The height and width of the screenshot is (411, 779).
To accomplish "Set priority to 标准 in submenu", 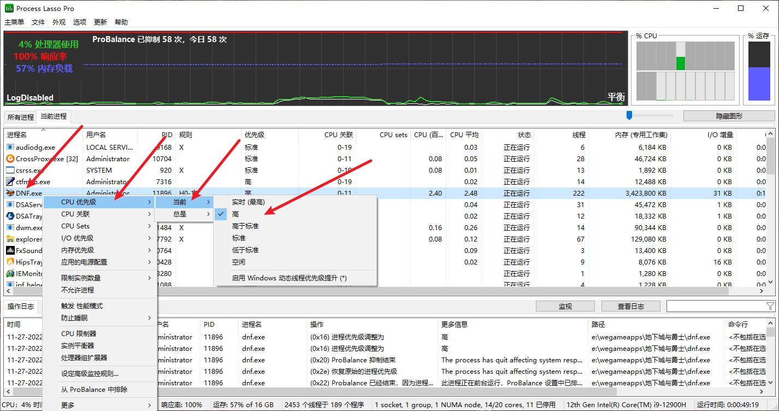I will pyautogui.click(x=295, y=238).
